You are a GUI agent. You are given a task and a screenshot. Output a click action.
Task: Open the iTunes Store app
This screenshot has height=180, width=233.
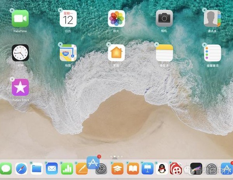coord(20,87)
